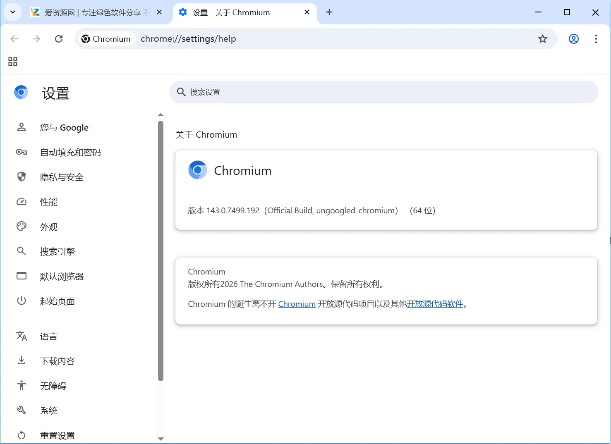Viewport: 611px width, 444px height.
Task: Switch to the 爱资源网 tab
Action: [x=91, y=12]
